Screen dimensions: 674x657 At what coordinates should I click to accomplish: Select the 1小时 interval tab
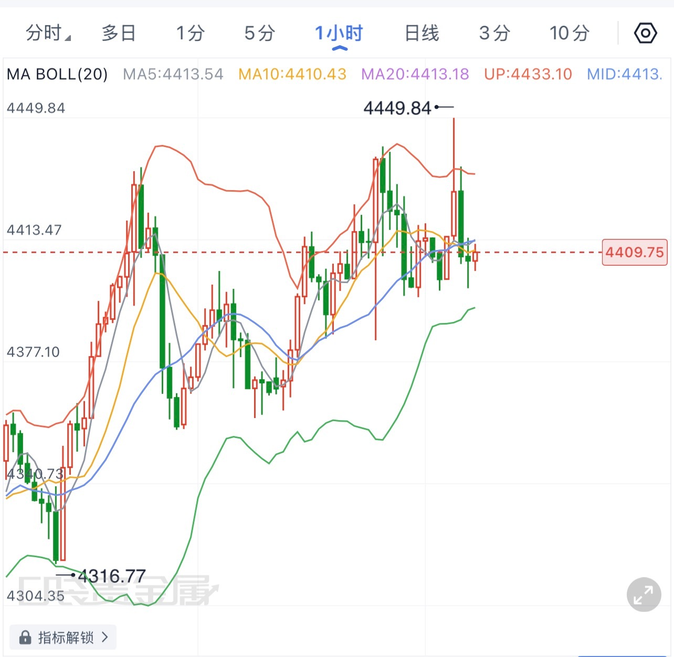coord(339,33)
